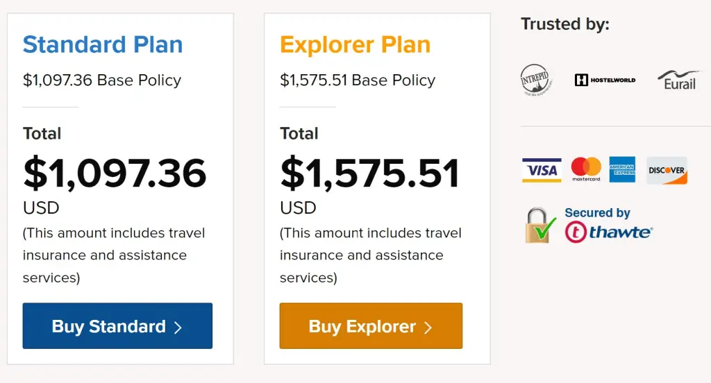Click the Buy Standard button
The height and width of the screenshot is (383, 711).
[117, 326]
